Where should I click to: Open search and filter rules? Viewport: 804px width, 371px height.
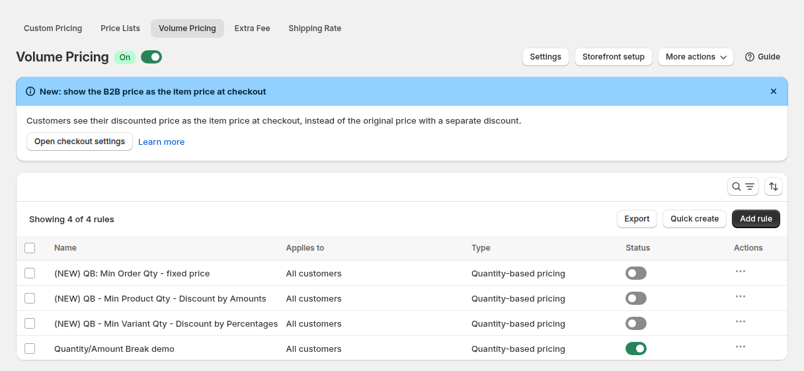click(x=743, y=186)
